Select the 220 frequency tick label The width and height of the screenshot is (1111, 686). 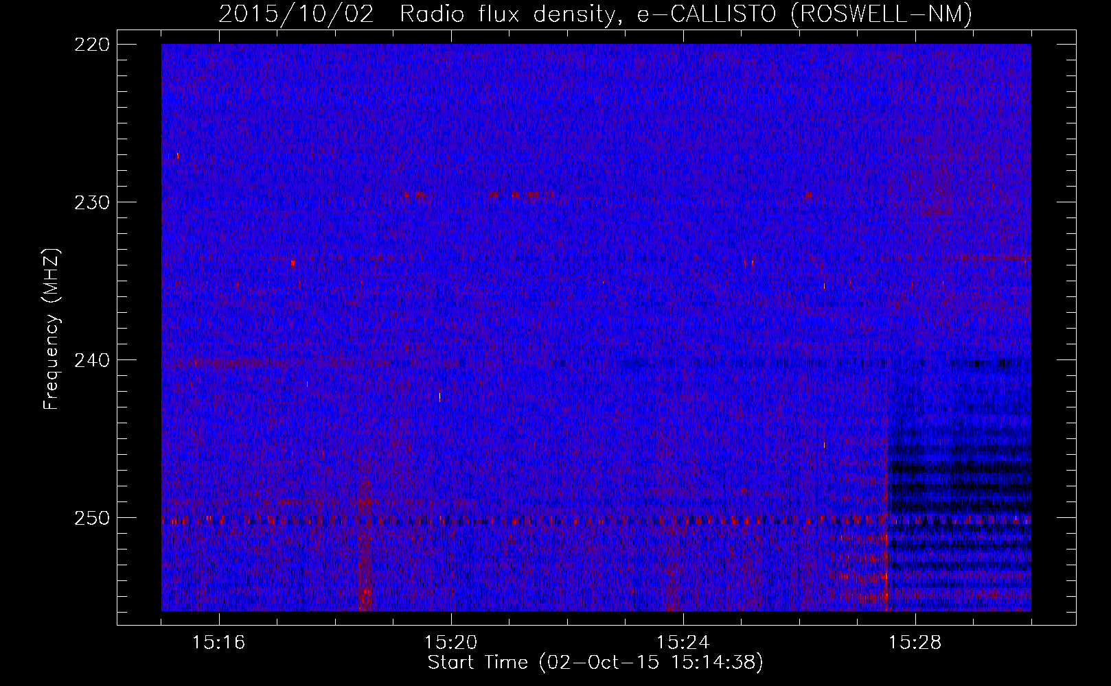[91, 45]
